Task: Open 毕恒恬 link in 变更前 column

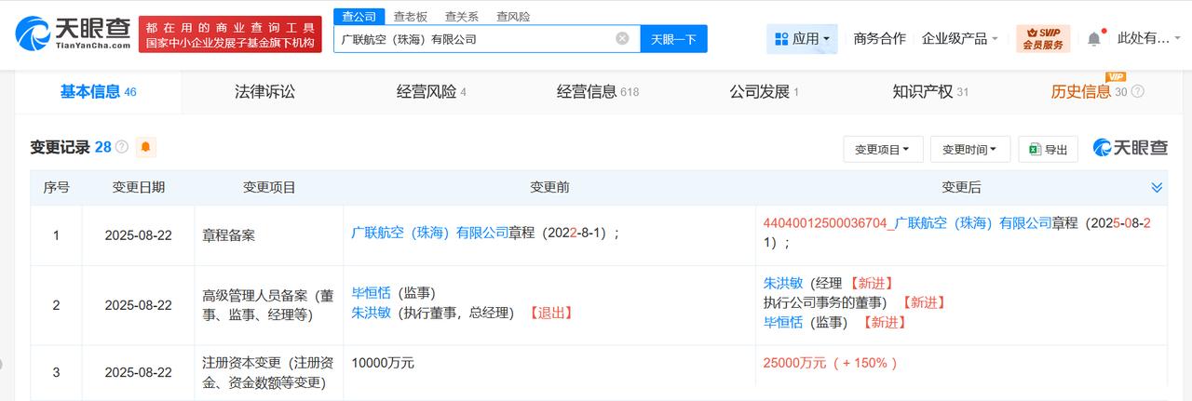Action: pos(370,293)
